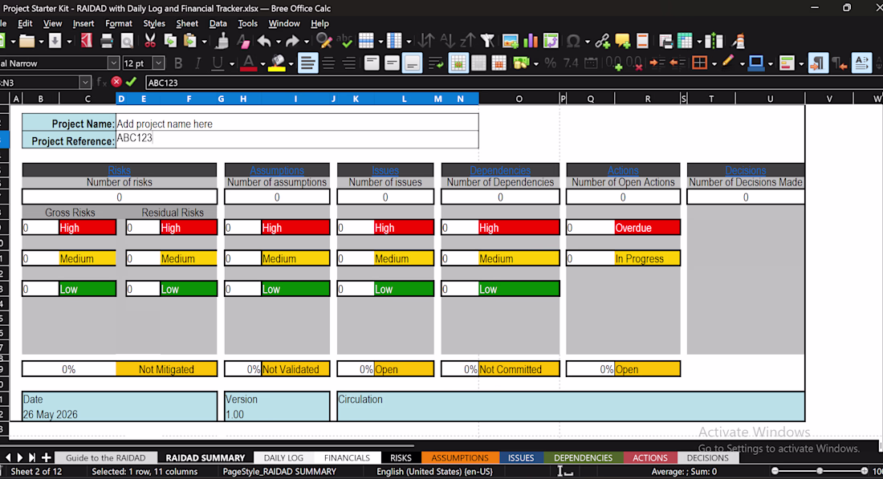Screen dimensions: 883x479
Task: Expand the Name Box dropdown
Action: point(85,82)
